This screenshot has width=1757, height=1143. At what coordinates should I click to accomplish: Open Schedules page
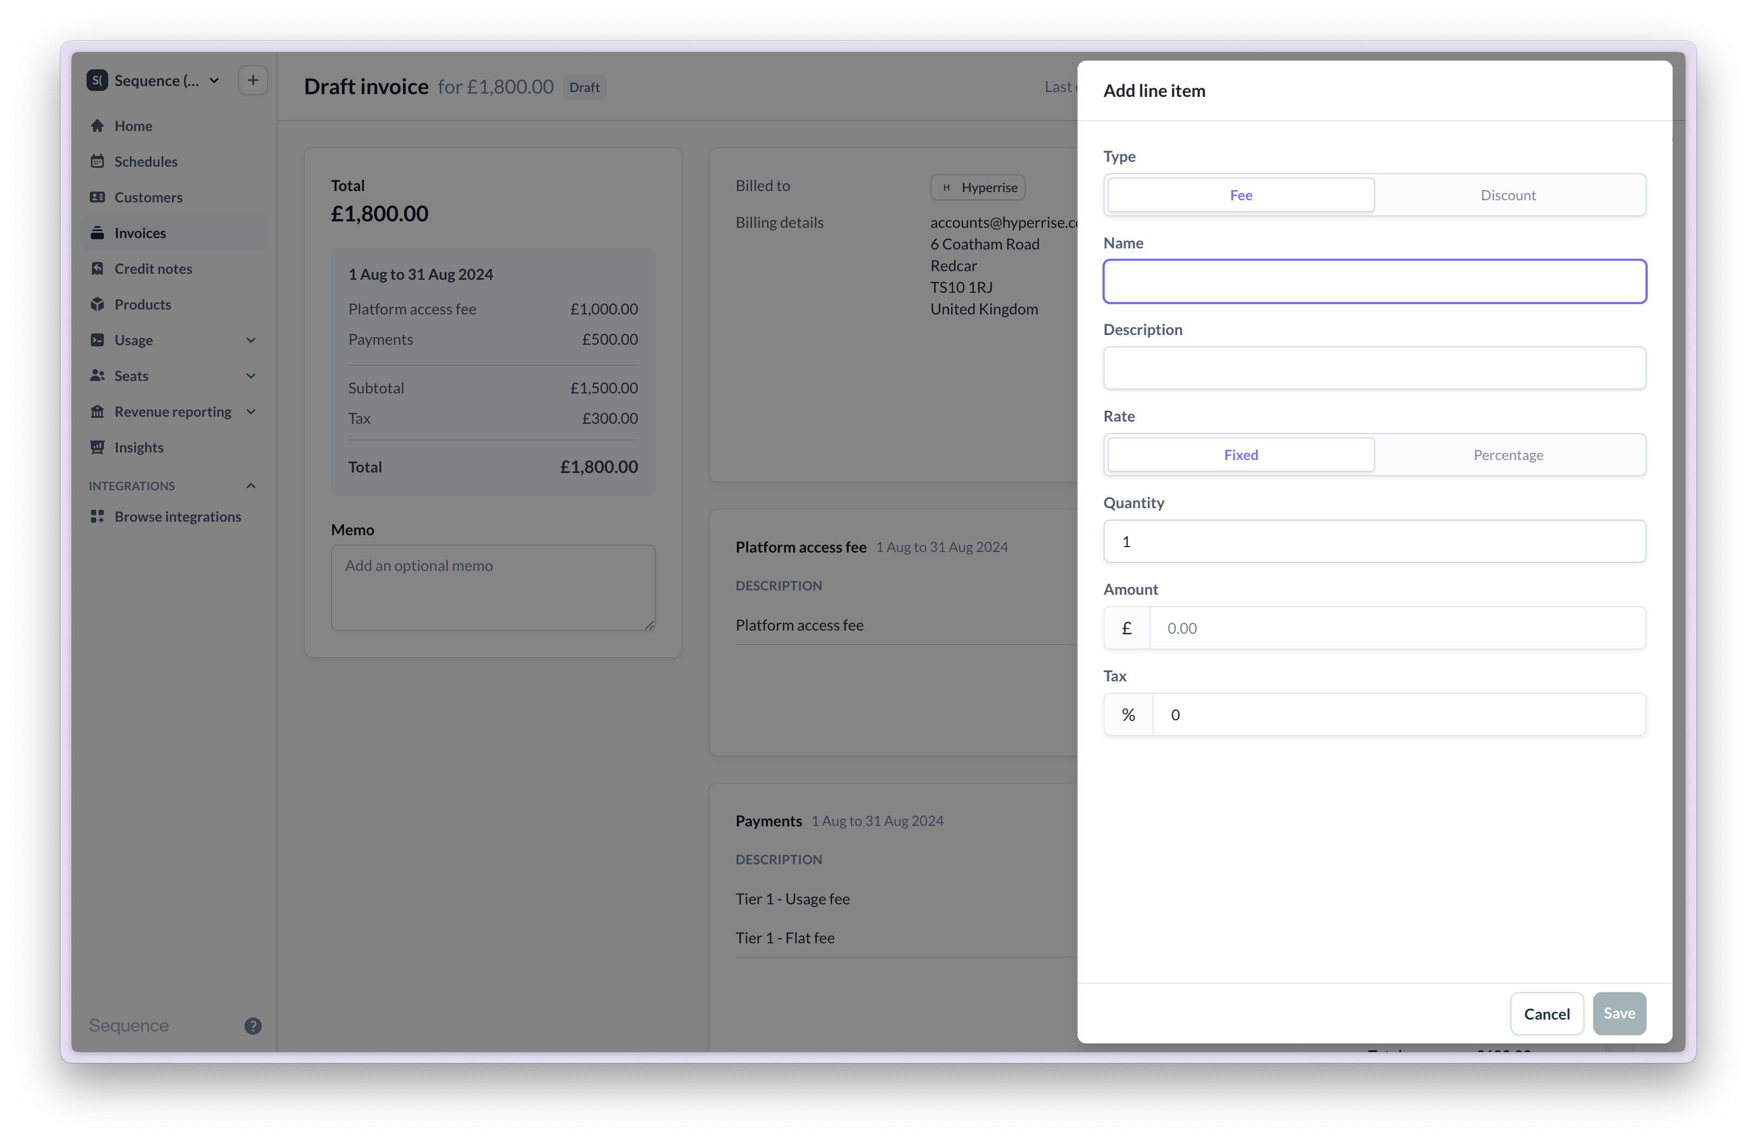(174, 161)
